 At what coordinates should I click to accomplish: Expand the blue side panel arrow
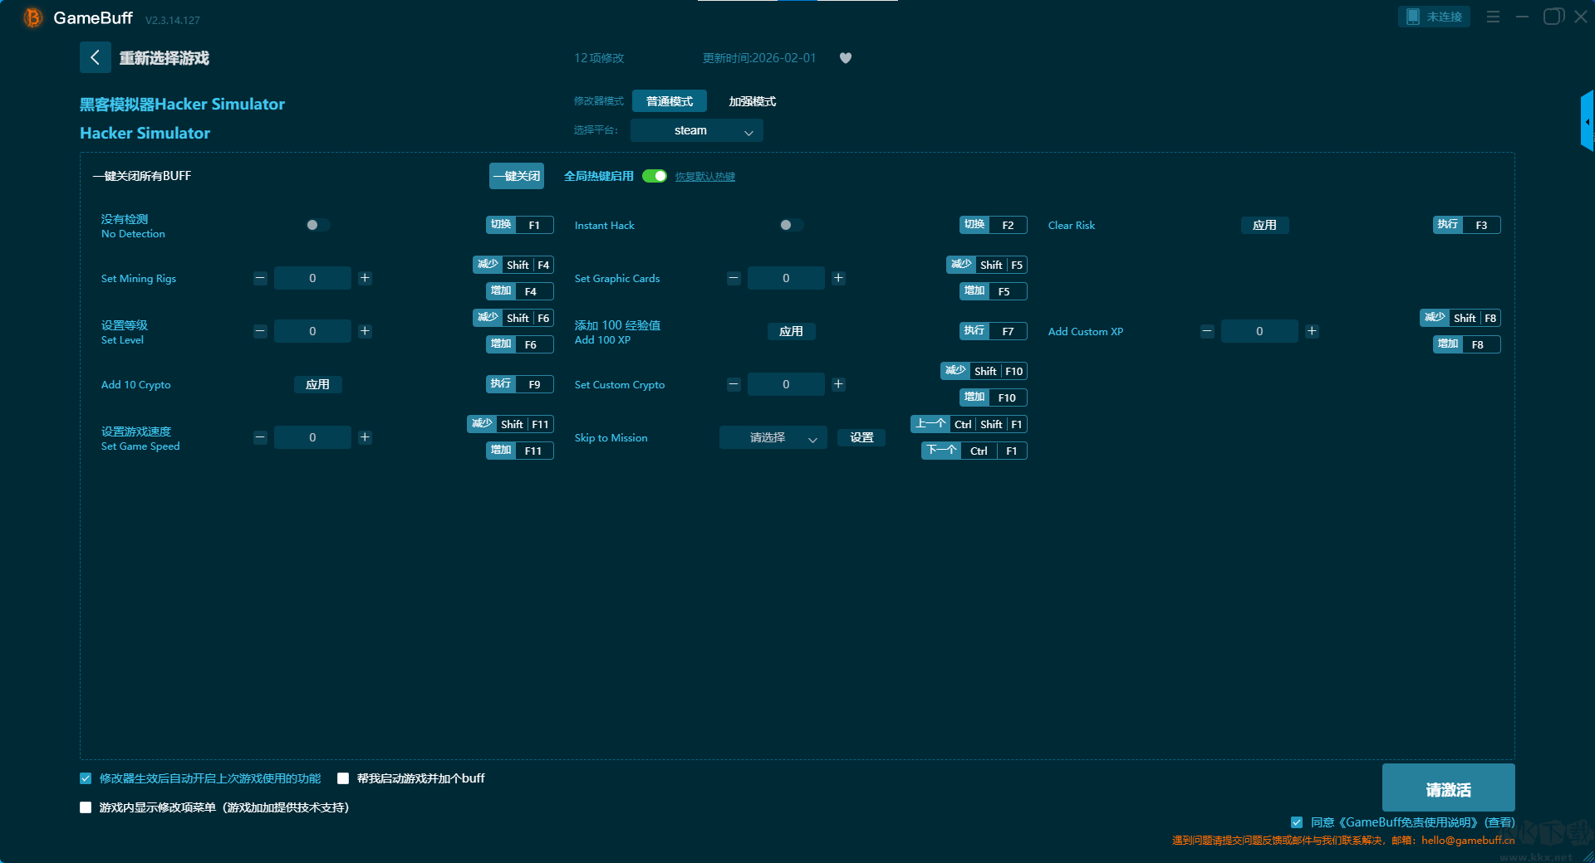[x=1588, y=121]
